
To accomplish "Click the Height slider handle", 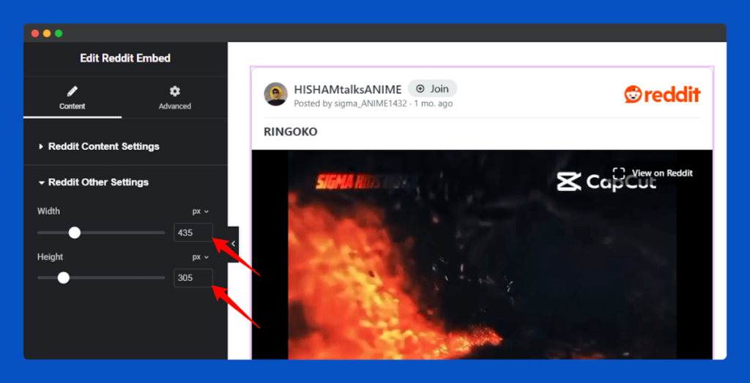I will coord(63,278).
